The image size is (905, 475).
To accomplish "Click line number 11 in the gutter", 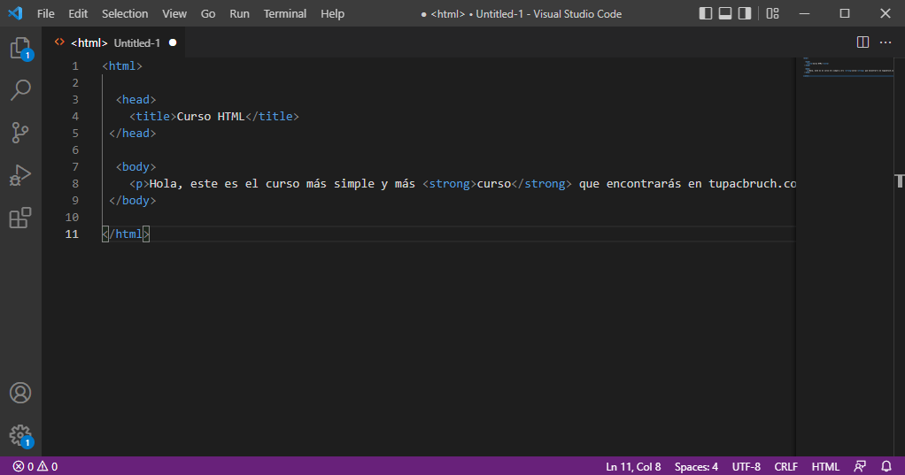I will 72,234.
